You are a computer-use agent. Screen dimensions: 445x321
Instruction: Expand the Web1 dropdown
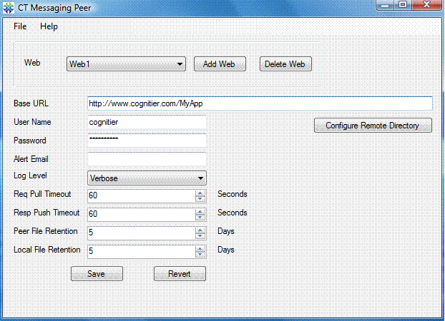[x=126, y=64]
